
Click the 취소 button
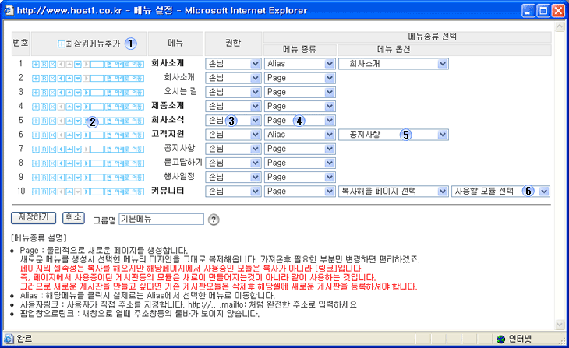74,218
